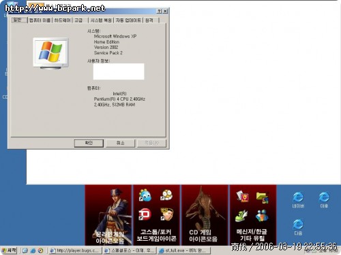341x255 pixels.
Task: Switch to the player.bugs.c... taskbar window
Action: coord(75,251)
